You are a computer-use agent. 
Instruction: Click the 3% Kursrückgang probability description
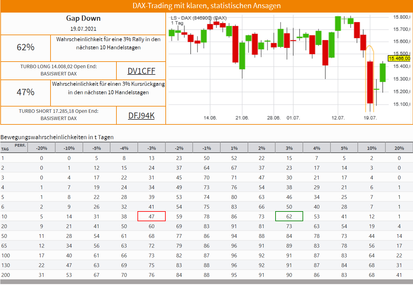[108, 89]
